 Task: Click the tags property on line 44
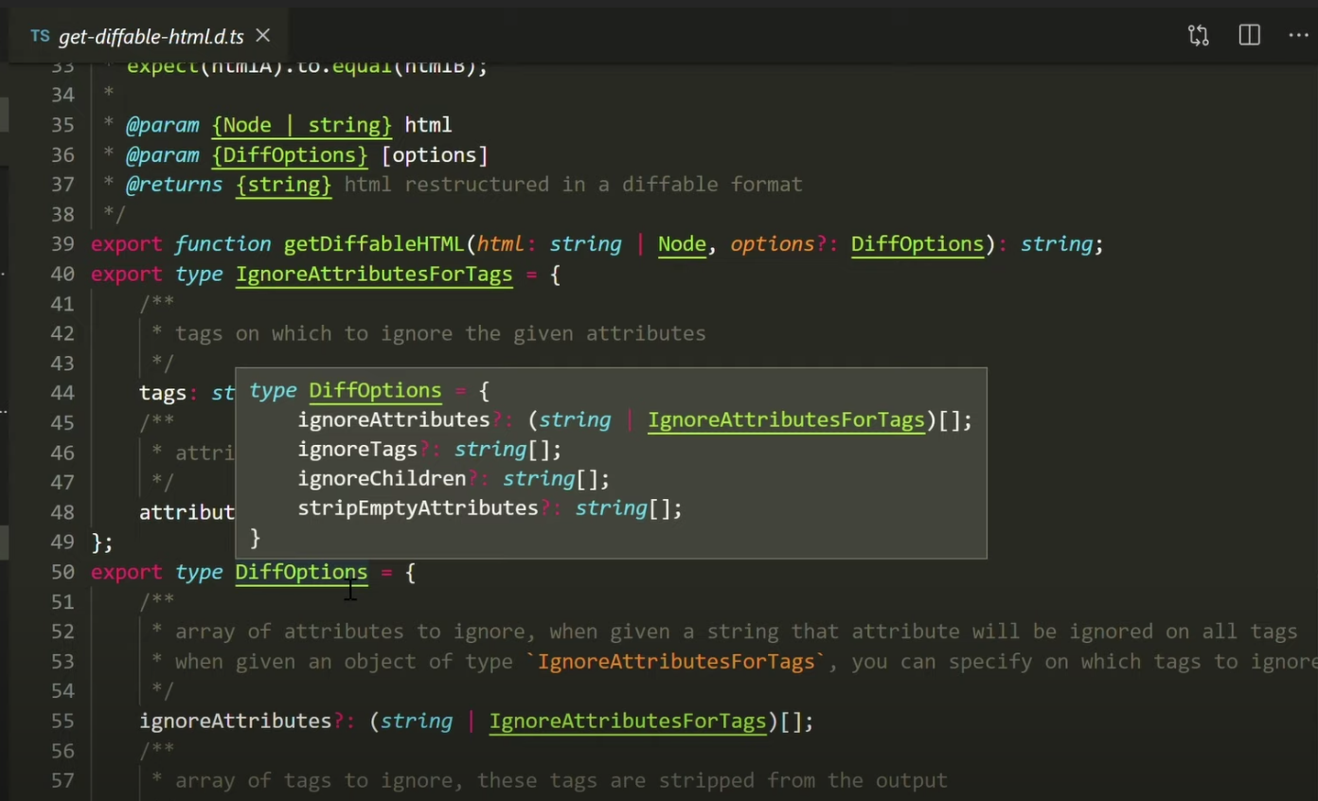[163, 393]
